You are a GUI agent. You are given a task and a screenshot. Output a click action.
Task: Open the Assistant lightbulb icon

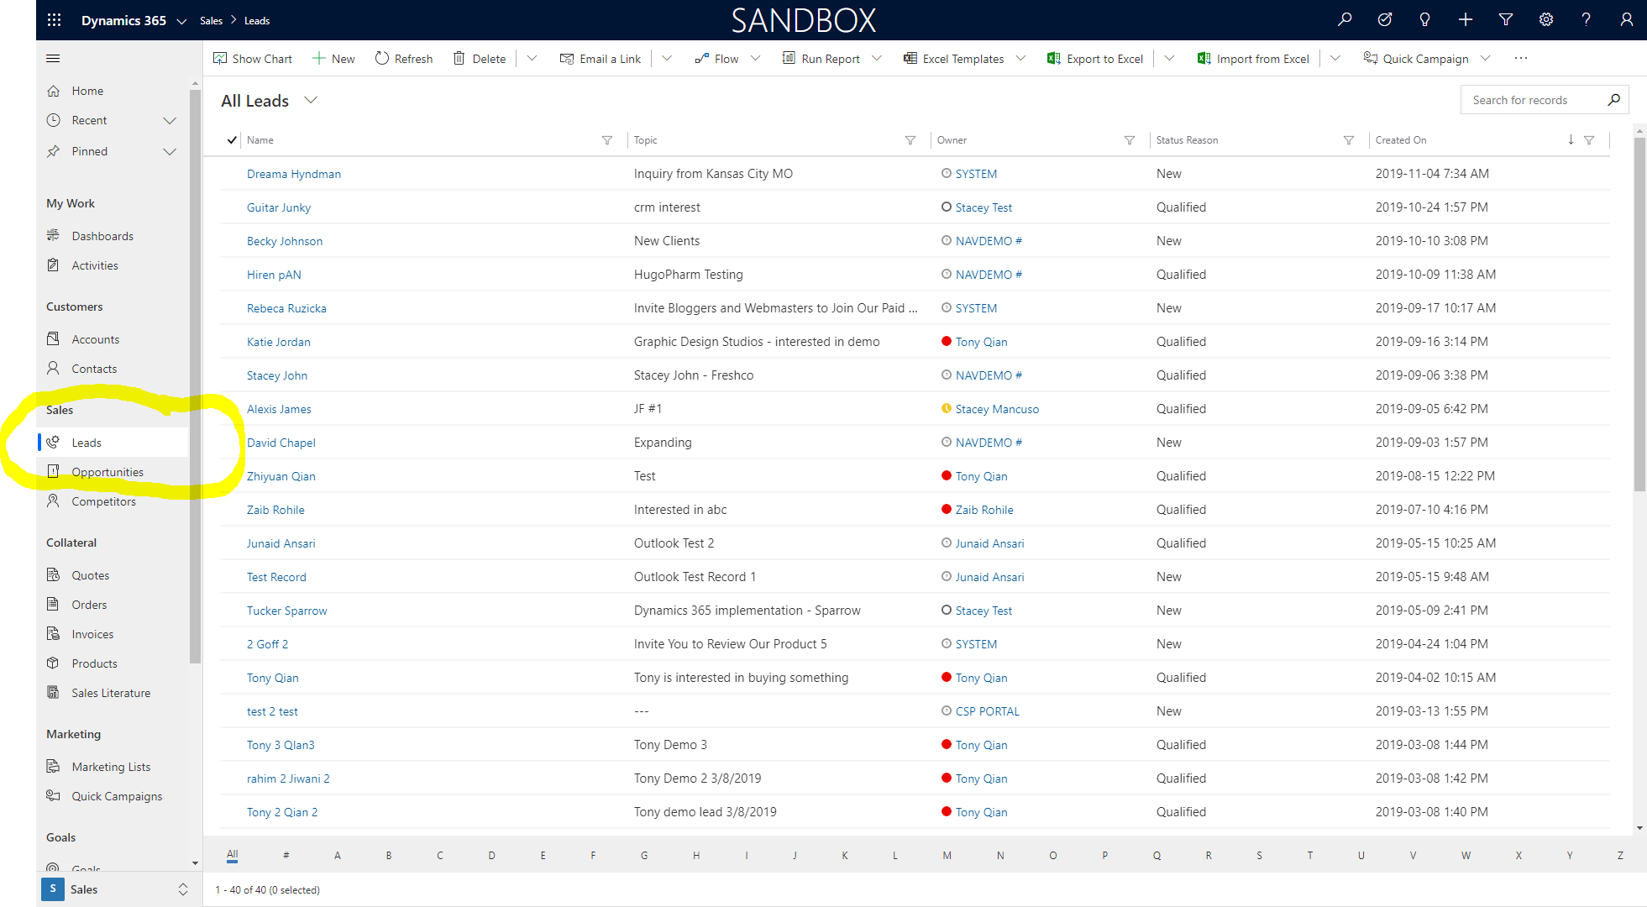click(1424, 19)
